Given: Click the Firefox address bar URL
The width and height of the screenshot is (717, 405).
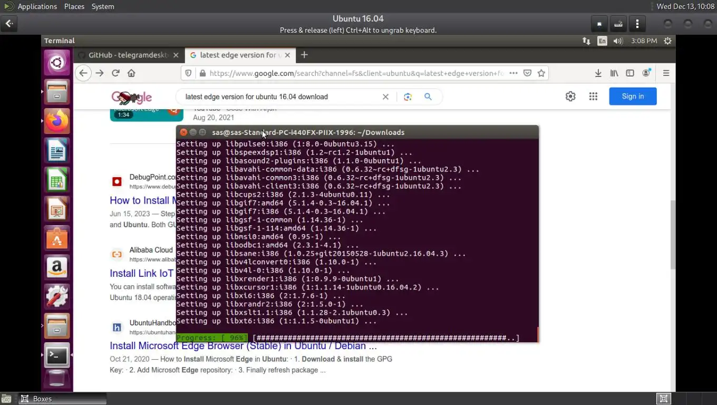Looking at the screenshot, I should pos(356,73).
